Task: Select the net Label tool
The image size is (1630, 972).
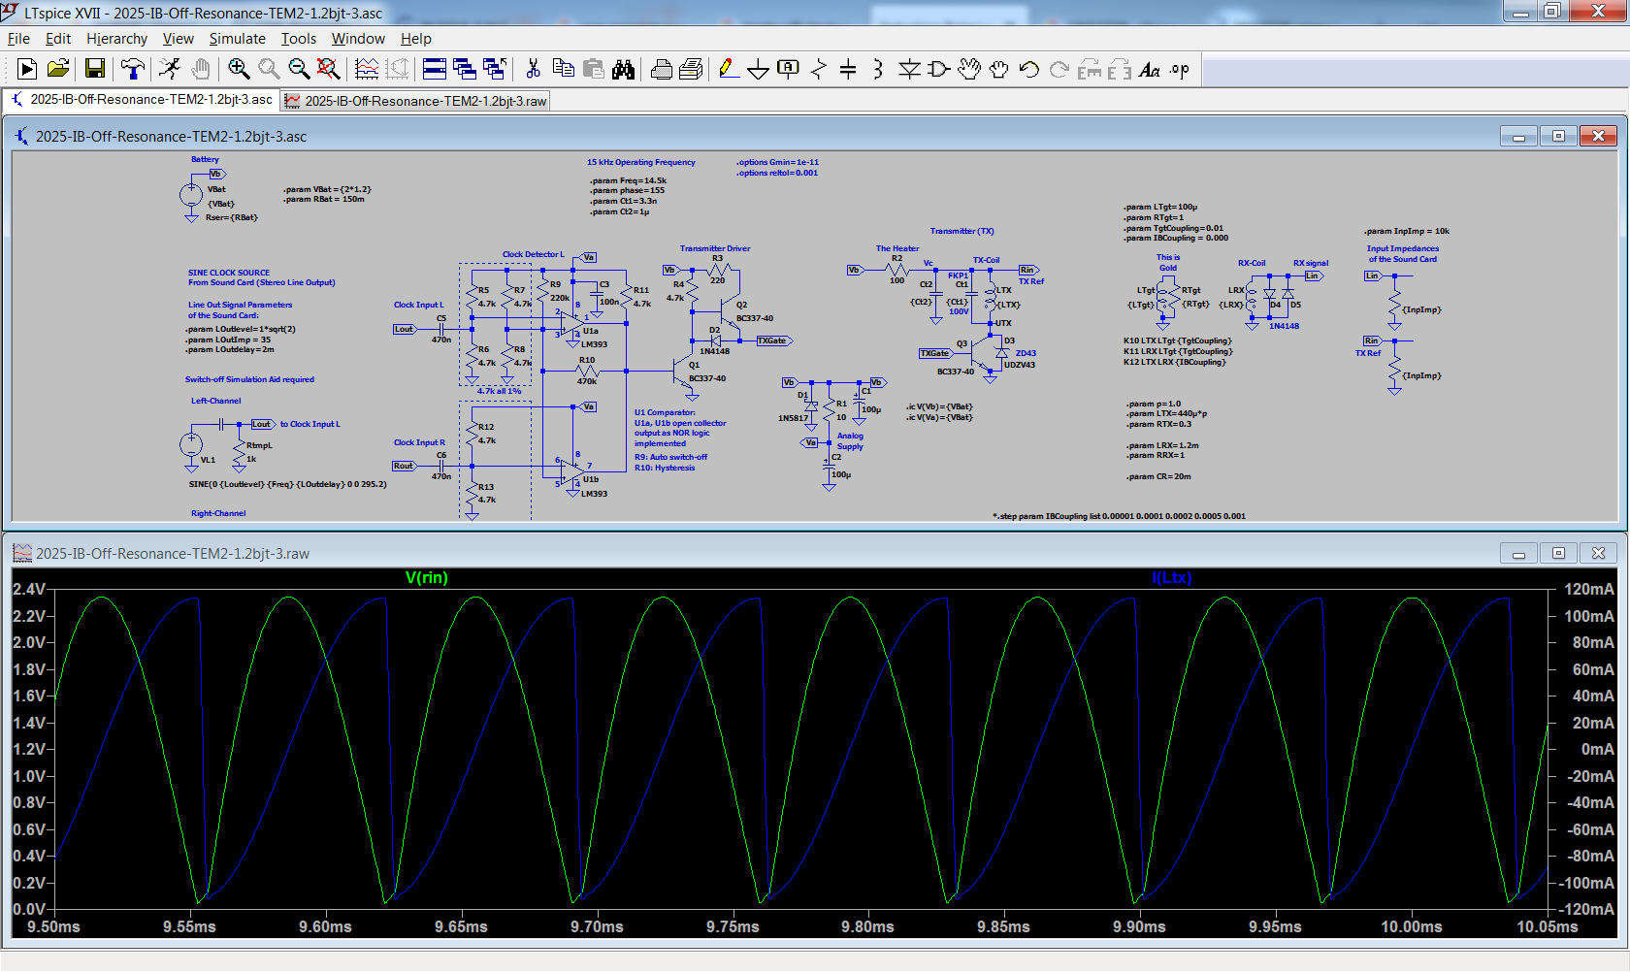Action: click(788, 69)
